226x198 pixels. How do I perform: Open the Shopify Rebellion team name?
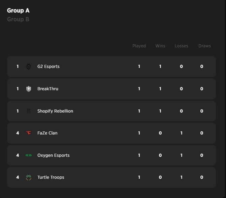tap(55, 111)
